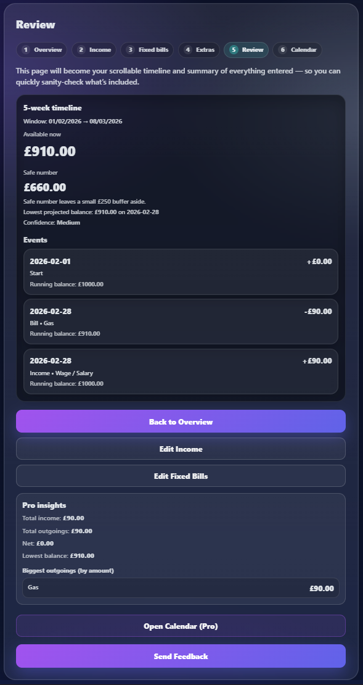This screenshot has width=363, height=685.
Task: Click the Send Feedback button
Action: 181,656
